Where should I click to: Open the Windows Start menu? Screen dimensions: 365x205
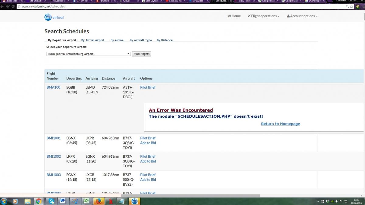(4, 201)
